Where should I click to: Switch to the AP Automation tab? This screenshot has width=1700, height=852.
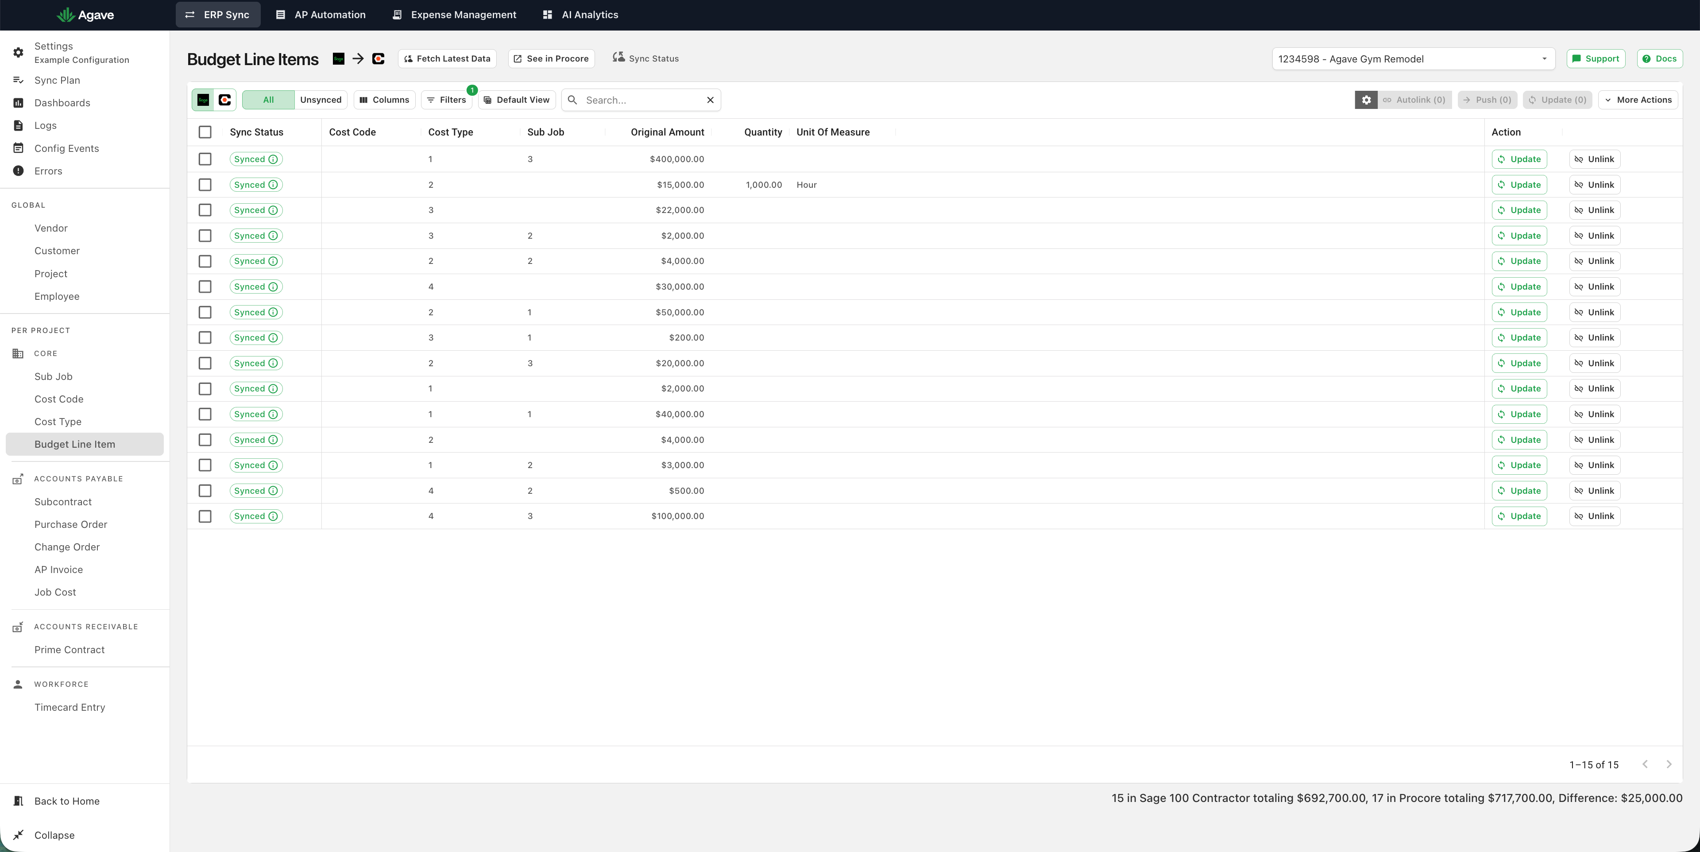[x=321, y=15]
